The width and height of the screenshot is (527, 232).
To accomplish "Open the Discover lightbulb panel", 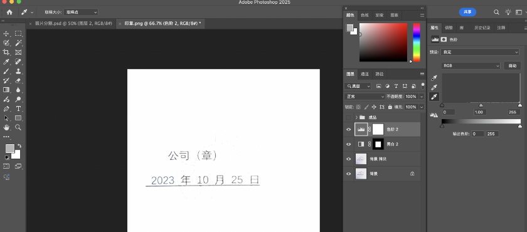I will coord(508,12).
